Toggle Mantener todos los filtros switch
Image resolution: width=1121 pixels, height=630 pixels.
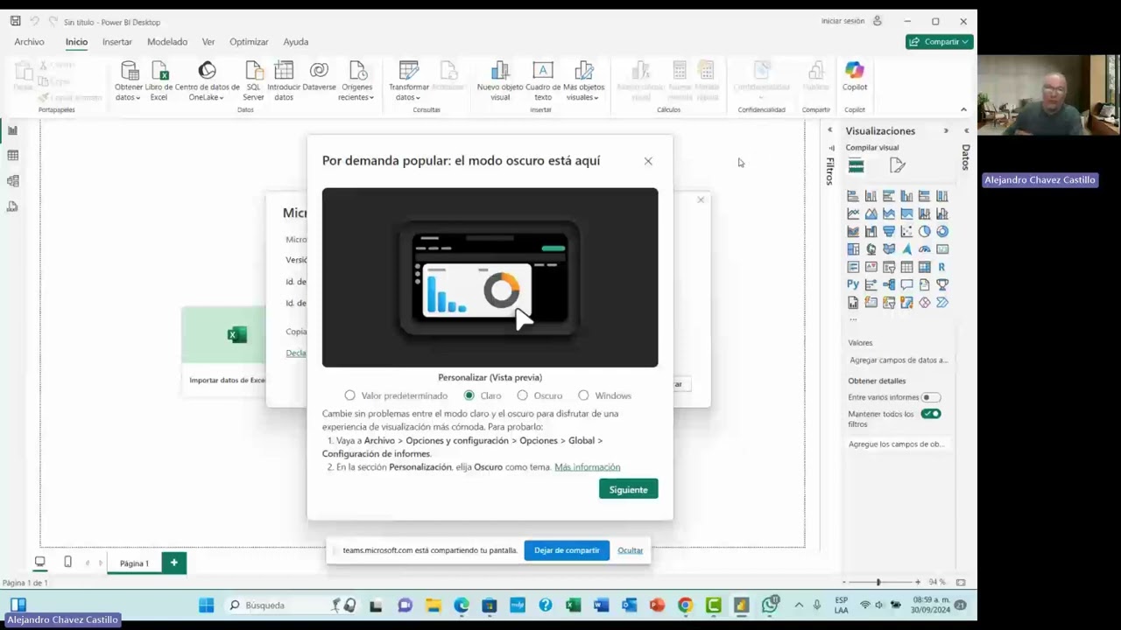[930, 414]
